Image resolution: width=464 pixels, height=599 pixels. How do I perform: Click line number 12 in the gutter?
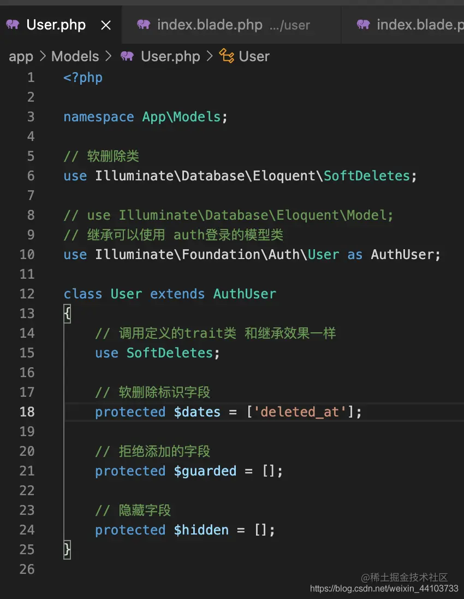click(27, 294)
